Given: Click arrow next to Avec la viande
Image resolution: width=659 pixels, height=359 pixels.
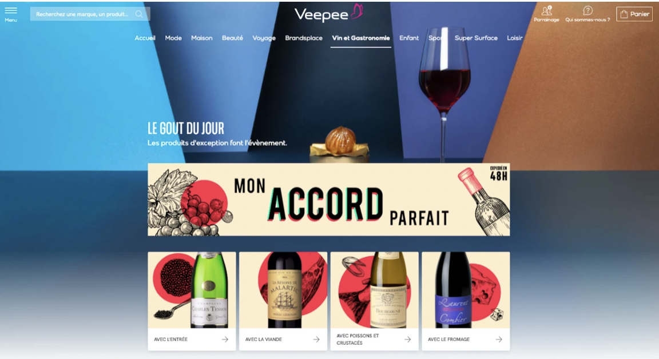Looking at the screenshot, I should coord(316,339).
